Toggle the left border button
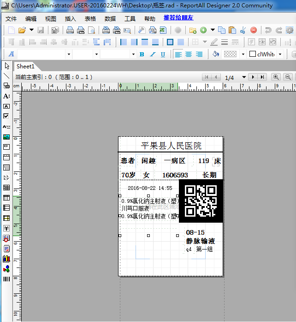The width and height of the screenshot is (296, 322). click(124, 42)
